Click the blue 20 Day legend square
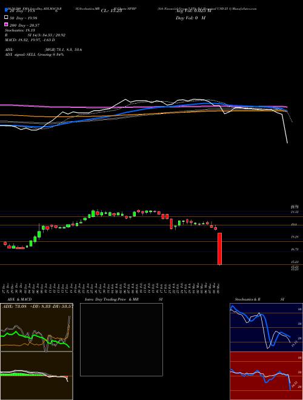Screen dimensions: 303x400 click(x=7, y=10)
